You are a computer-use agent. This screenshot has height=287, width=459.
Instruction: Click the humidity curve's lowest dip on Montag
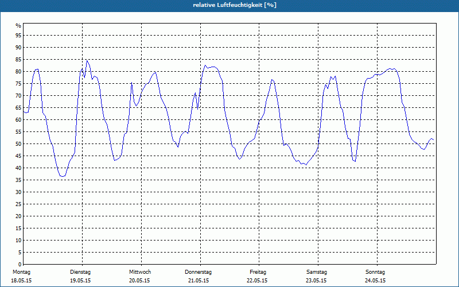coord(63,176)
